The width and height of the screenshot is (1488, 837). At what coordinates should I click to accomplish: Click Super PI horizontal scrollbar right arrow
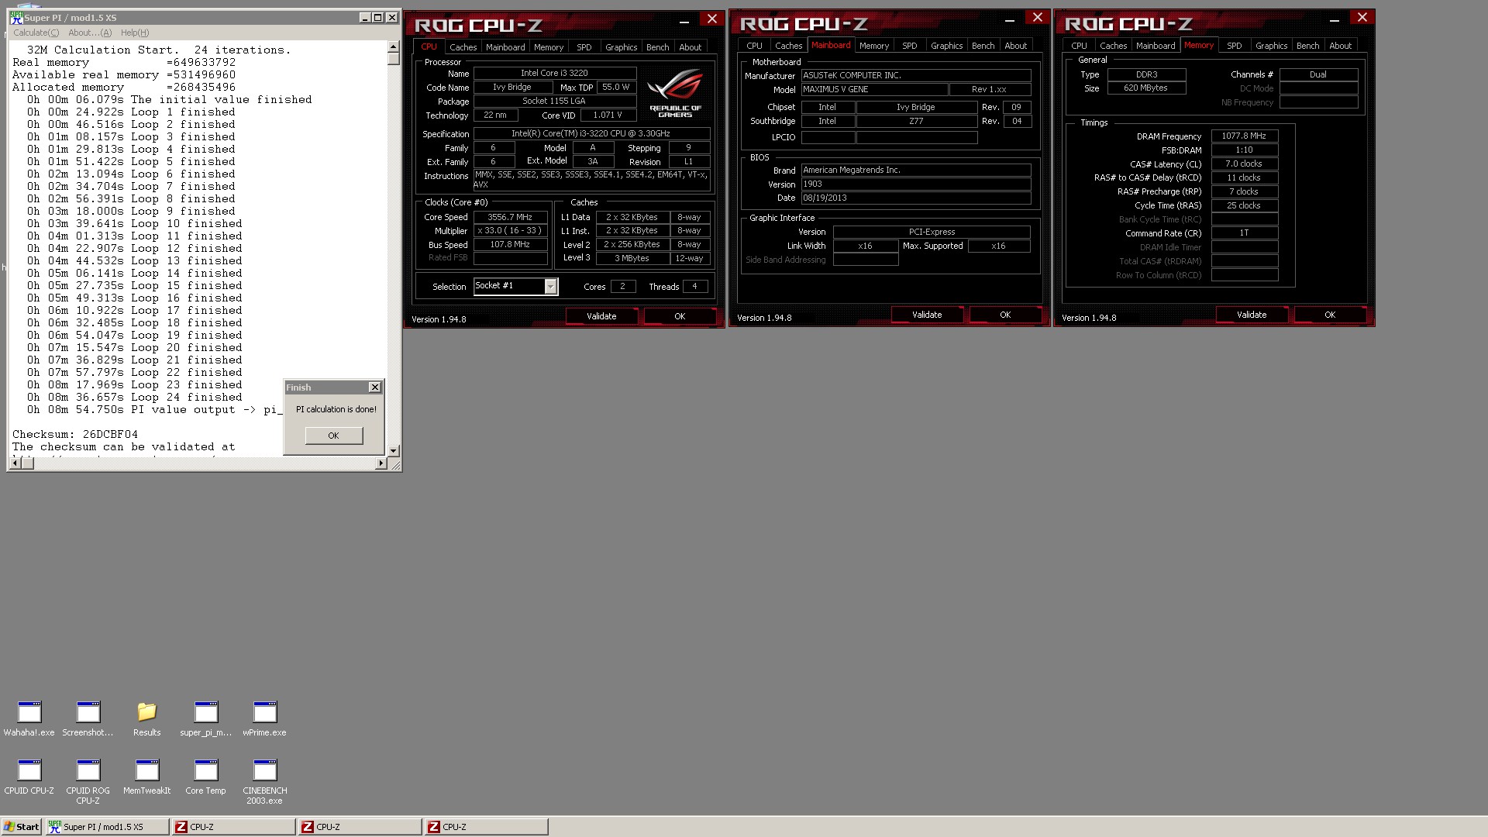click(x=381, y=463)
